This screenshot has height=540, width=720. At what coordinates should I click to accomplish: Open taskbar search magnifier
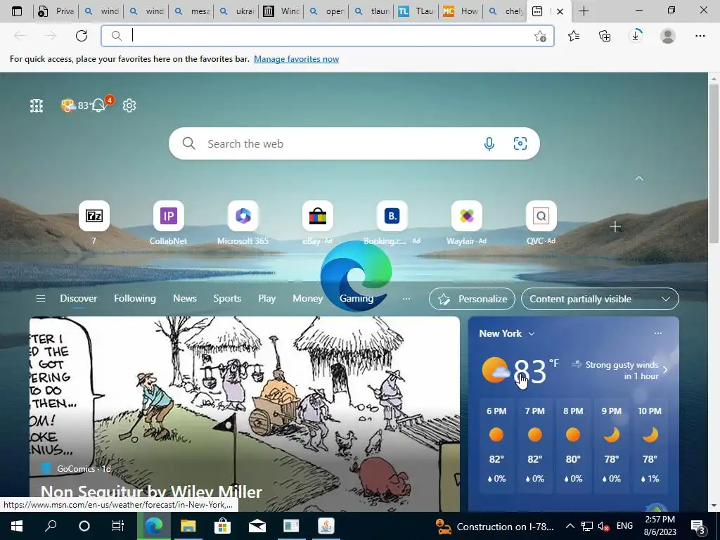pos(51,526)
